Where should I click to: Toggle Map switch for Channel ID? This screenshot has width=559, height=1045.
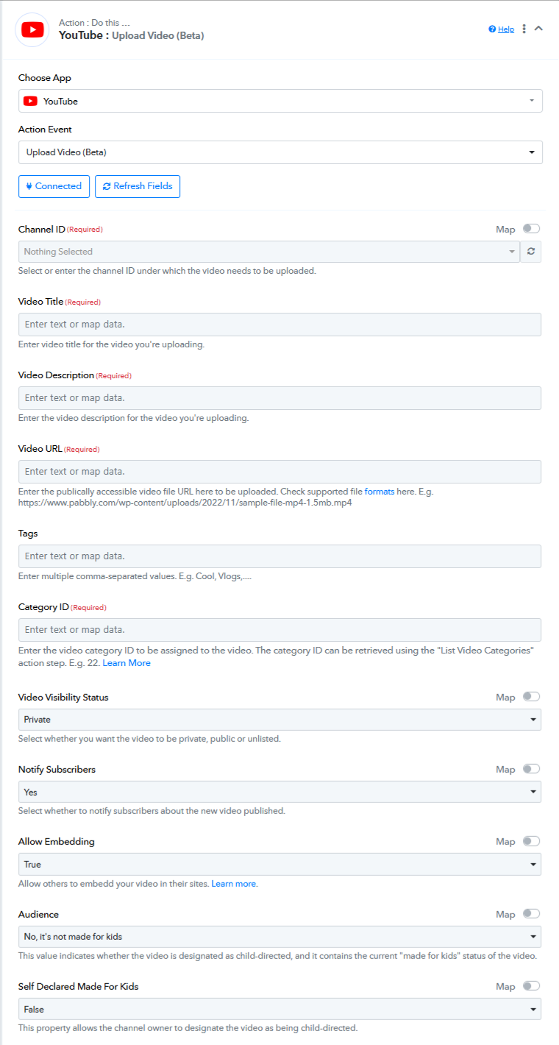tap(531, 229)
